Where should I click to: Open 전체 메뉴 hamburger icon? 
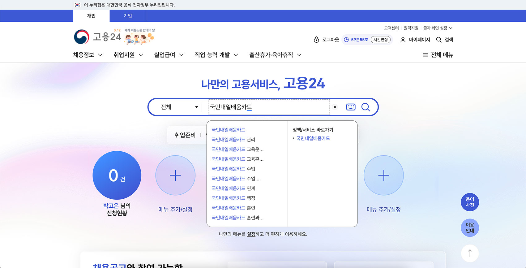point(426,55)
